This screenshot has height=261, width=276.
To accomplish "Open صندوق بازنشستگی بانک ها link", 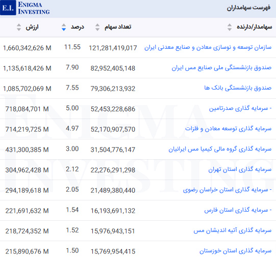I will [238, 88].
